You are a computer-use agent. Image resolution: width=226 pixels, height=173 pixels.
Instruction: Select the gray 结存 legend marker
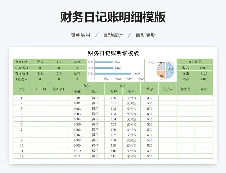[x=166, y=63]
